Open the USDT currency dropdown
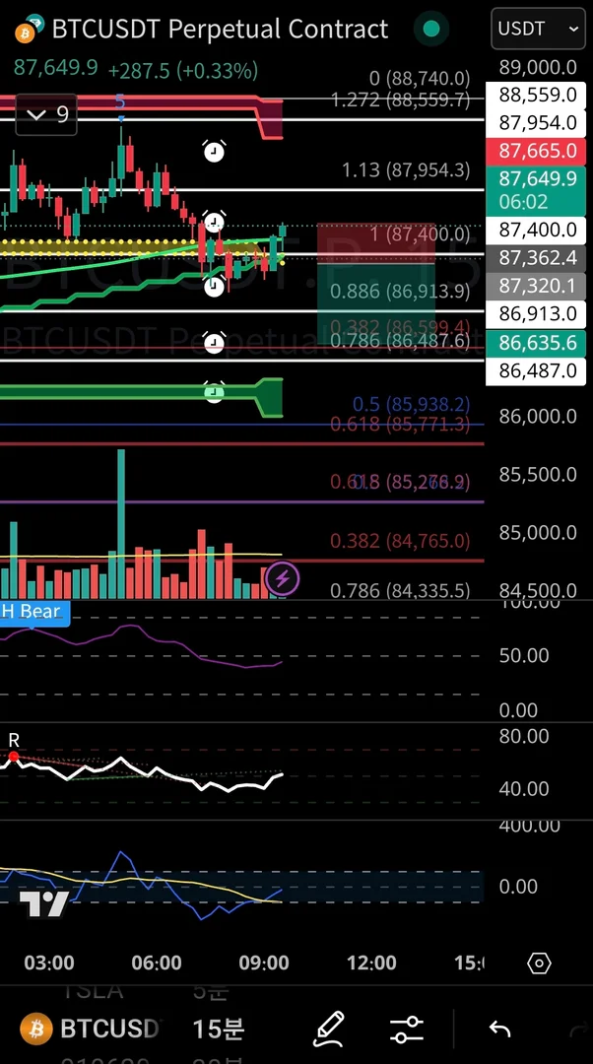 (x=538, y=29)
